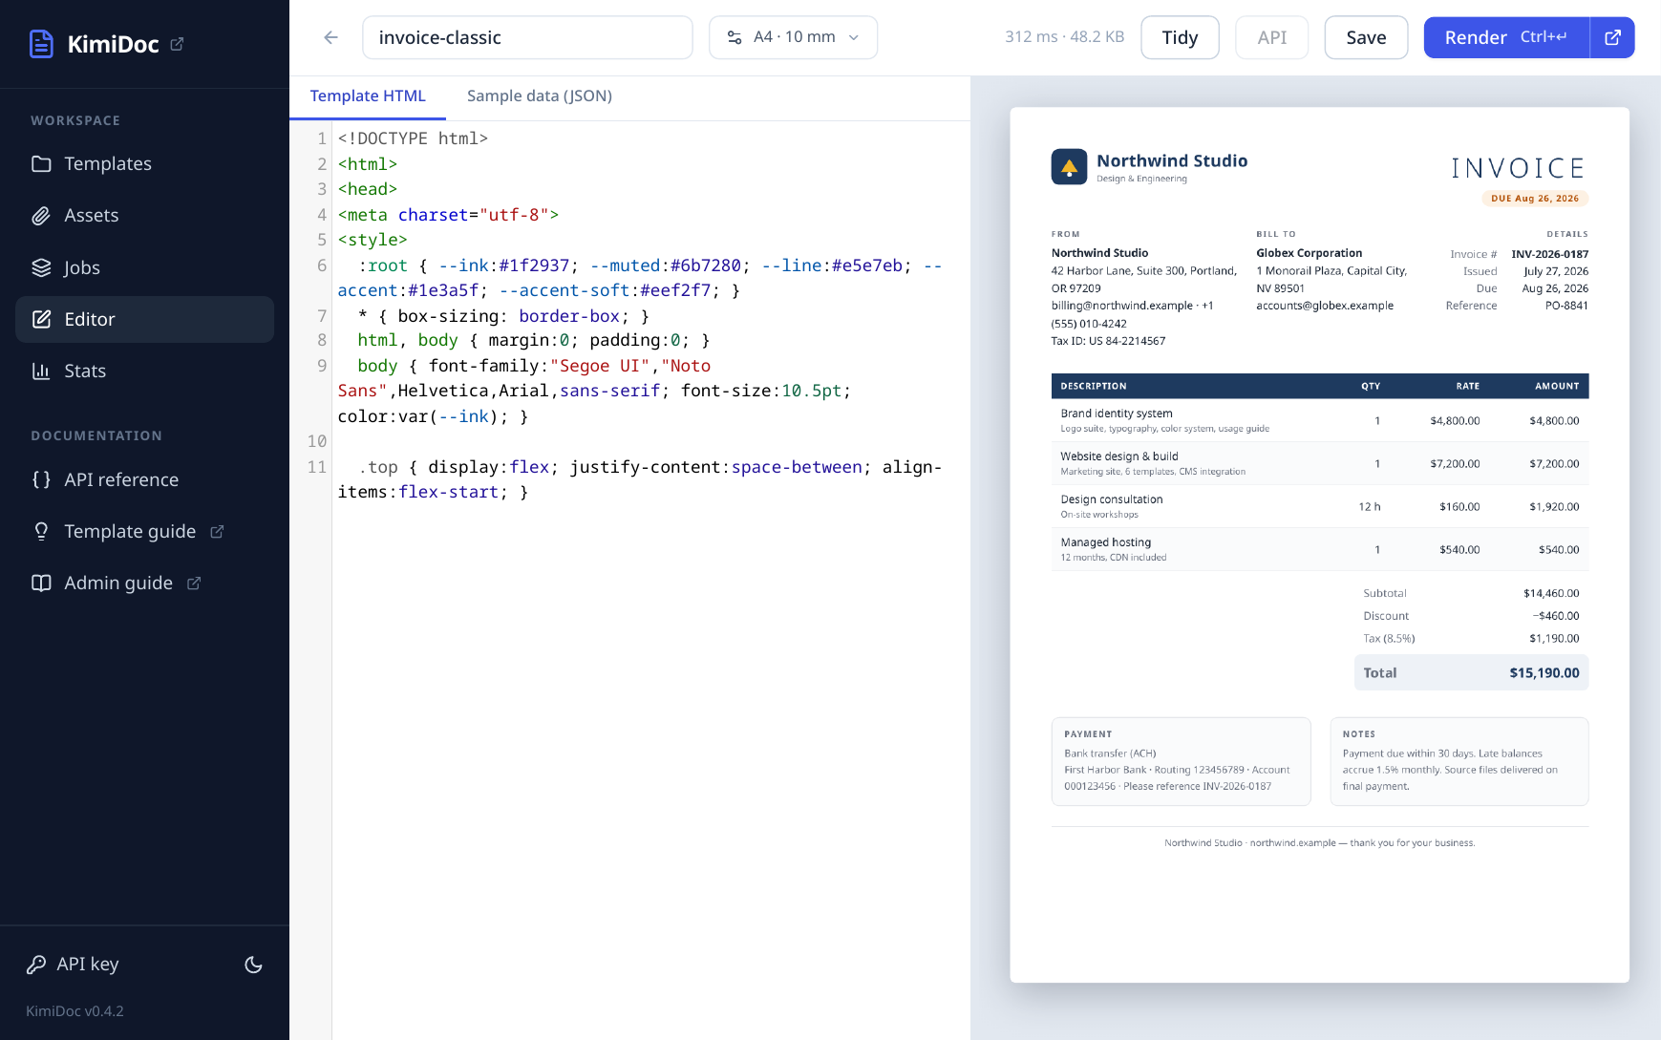
Task: Go back using the left arrow
Action: click(330, 37)
